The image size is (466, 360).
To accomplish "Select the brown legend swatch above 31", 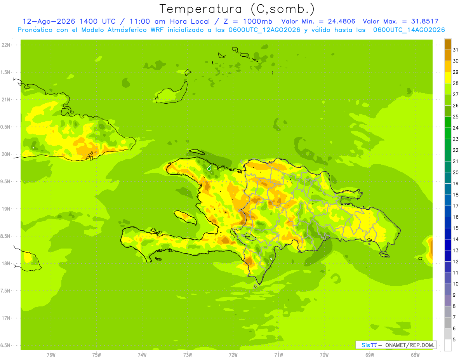I will [x=448, y=44].
